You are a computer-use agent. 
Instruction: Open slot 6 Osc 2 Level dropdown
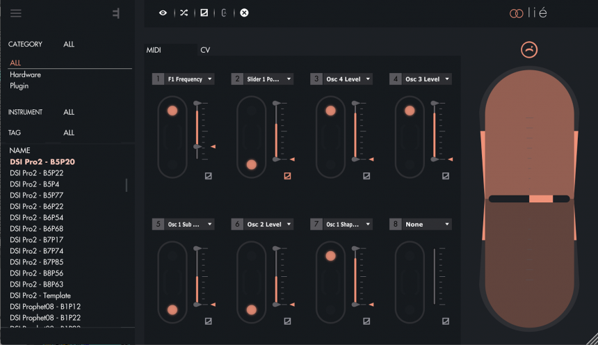click(x=268, y=225)
